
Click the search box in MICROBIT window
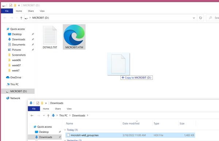coord(212,18)
